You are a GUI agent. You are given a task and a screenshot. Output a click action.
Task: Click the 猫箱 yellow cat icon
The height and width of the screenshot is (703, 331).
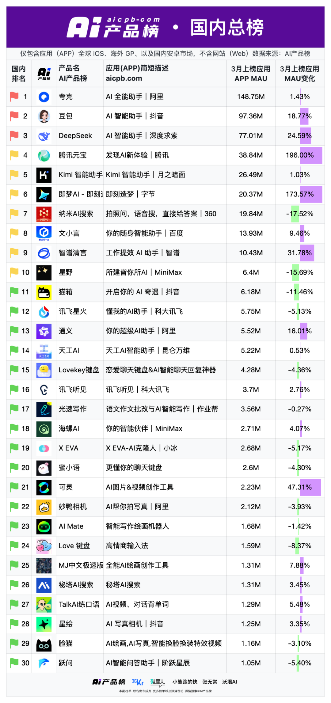pos(44,292)
